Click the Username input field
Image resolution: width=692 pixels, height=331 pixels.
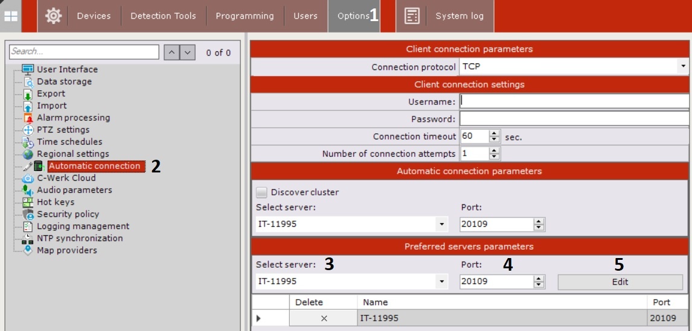[x=574, y=101]
